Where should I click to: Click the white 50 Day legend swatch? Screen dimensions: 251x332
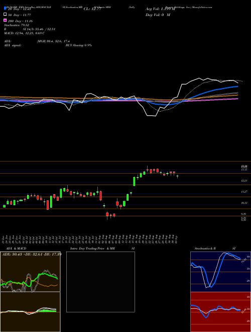click(x=5, y=15)
